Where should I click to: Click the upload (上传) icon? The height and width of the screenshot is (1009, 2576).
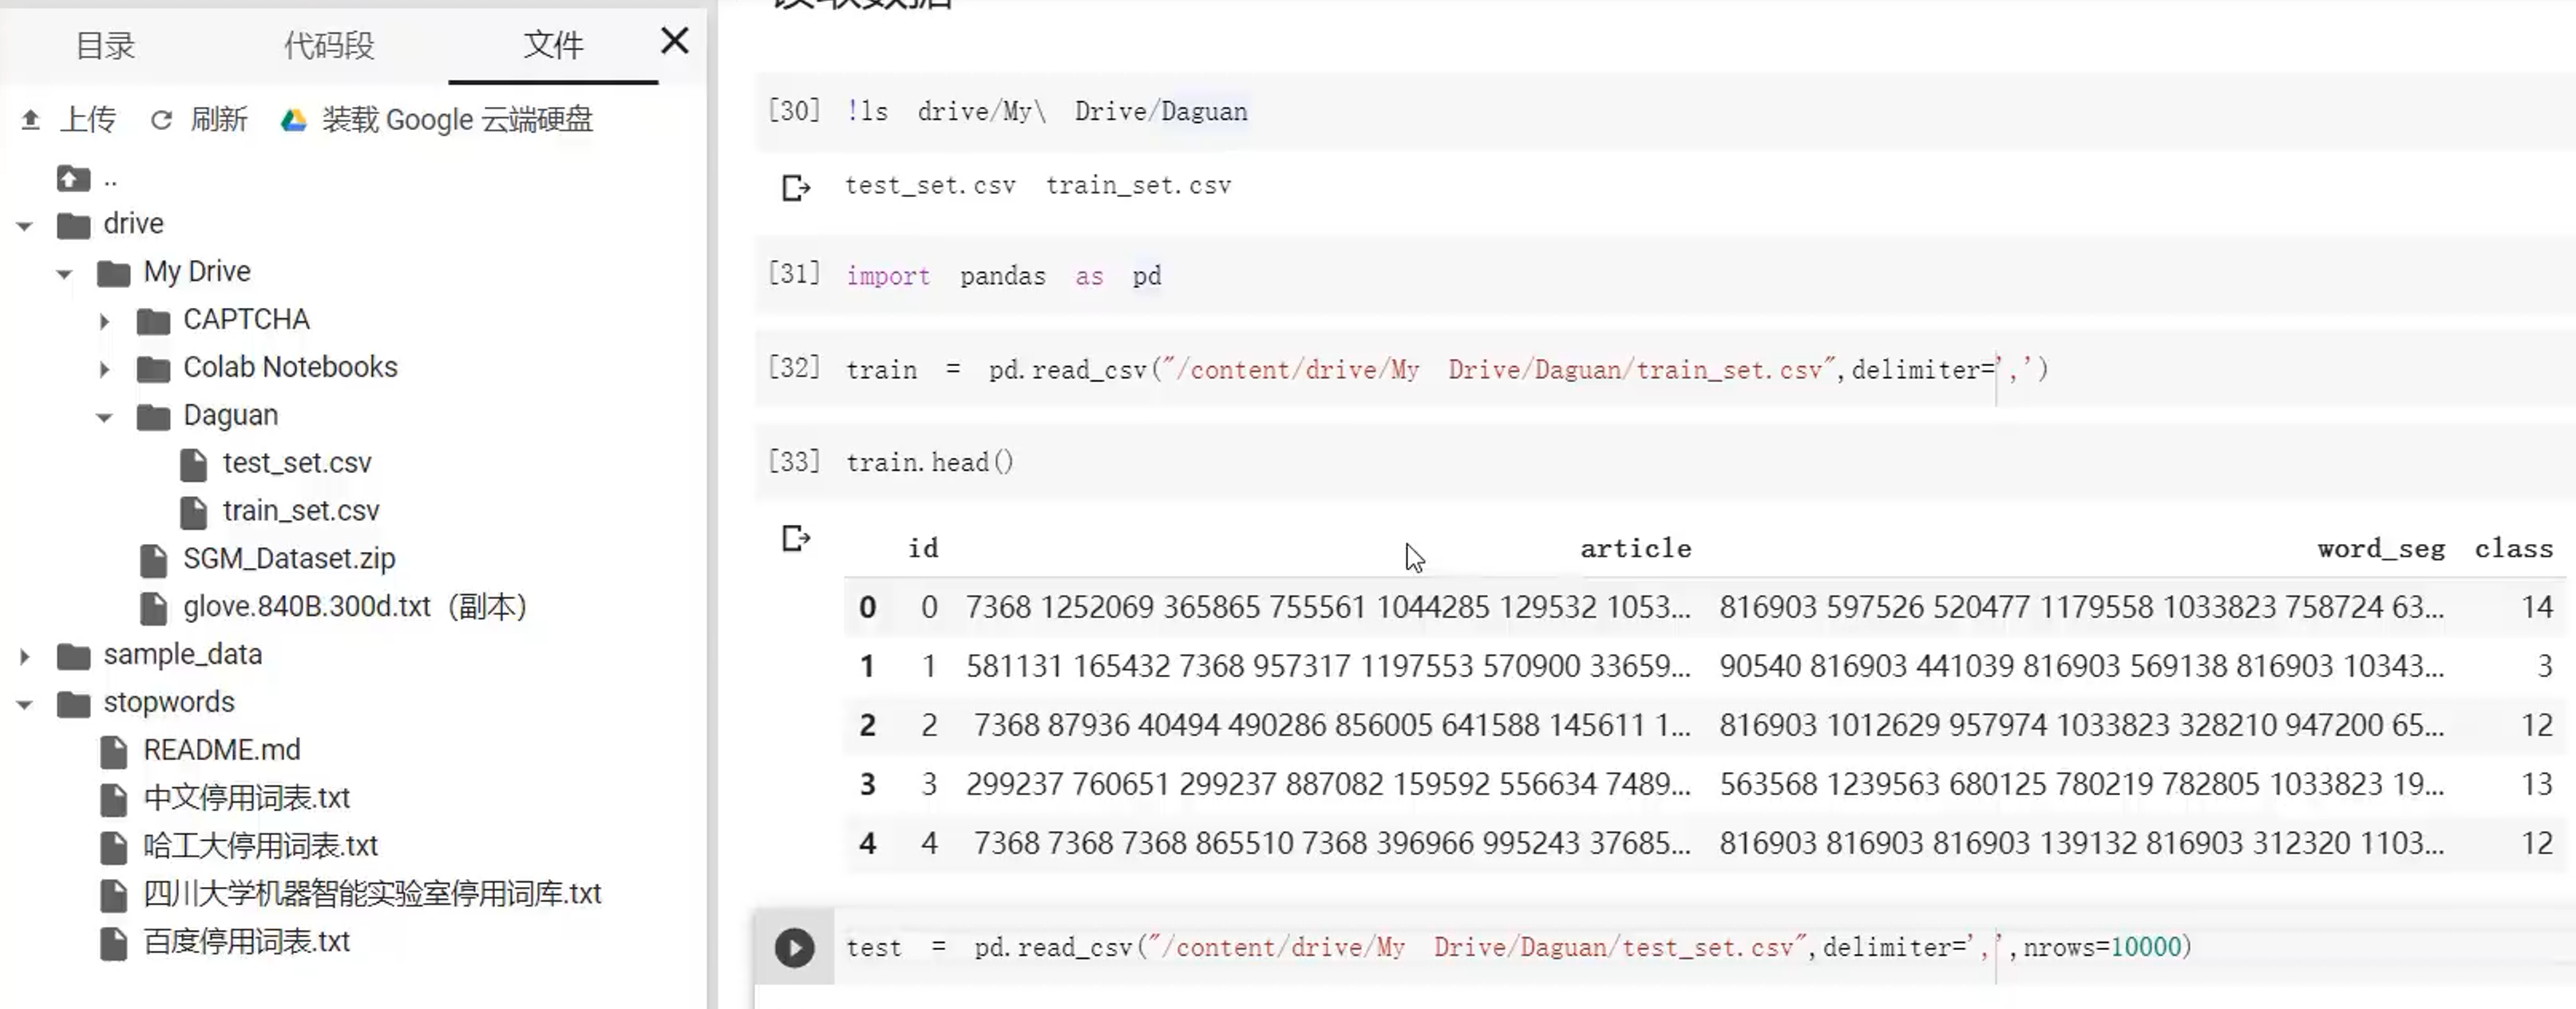click(30, 120)
